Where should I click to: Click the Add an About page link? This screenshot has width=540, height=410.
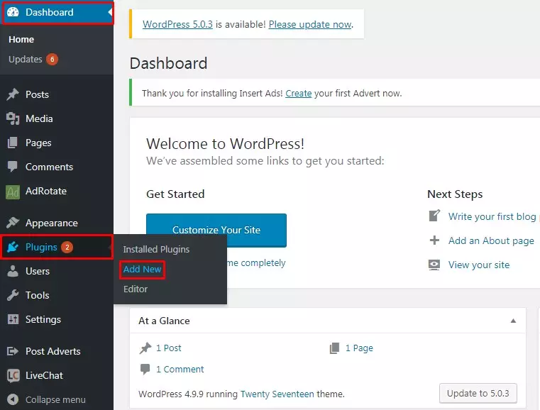491,240
